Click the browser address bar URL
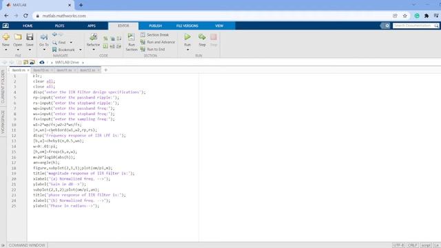Screen dimensions: 441x248 [x=64, y=16]
